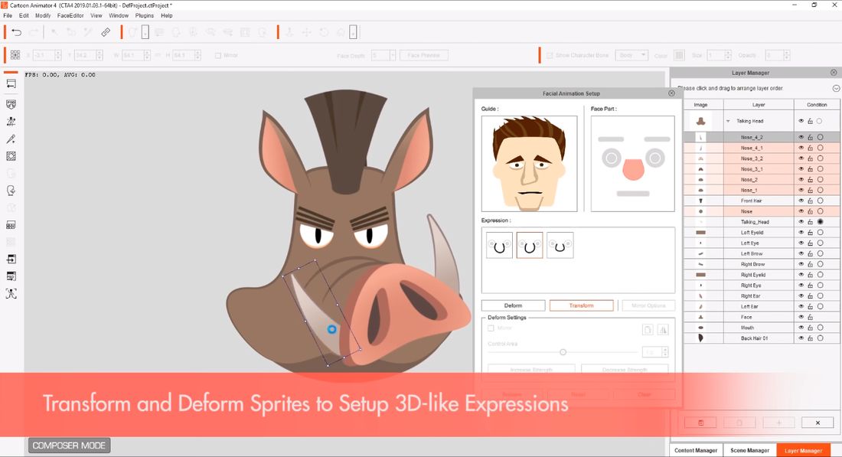Select the condition radio for Talking_Head layer
This screenshot has height=457, width=842.
tap(820, 222)
